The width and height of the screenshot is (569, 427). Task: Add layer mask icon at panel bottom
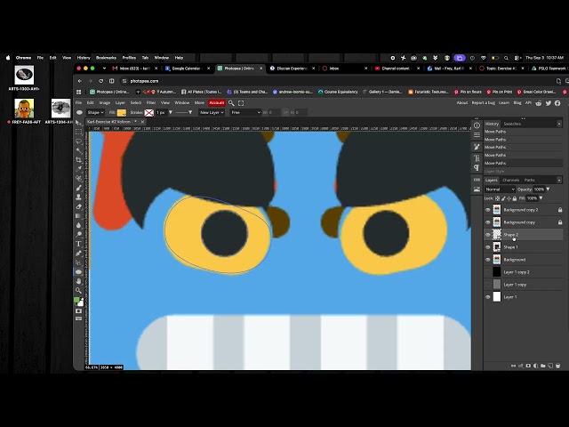[528, 366]
